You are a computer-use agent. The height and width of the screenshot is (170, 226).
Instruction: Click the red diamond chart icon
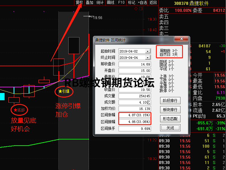136,9
